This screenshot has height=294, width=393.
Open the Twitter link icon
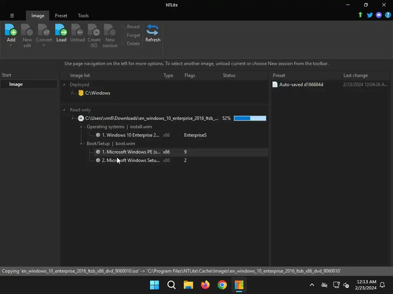point(370,15)
